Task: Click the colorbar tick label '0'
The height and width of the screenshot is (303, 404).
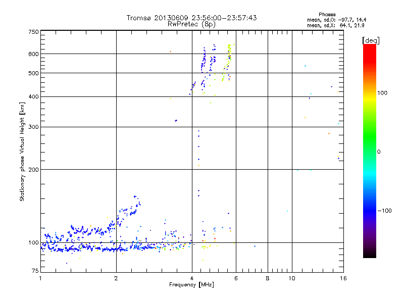Action: tap(379, 151)
